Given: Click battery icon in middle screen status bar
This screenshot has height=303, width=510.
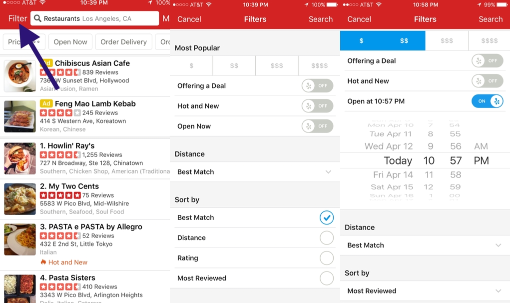Looking at the screenshot, I should (x=332, y=4).
